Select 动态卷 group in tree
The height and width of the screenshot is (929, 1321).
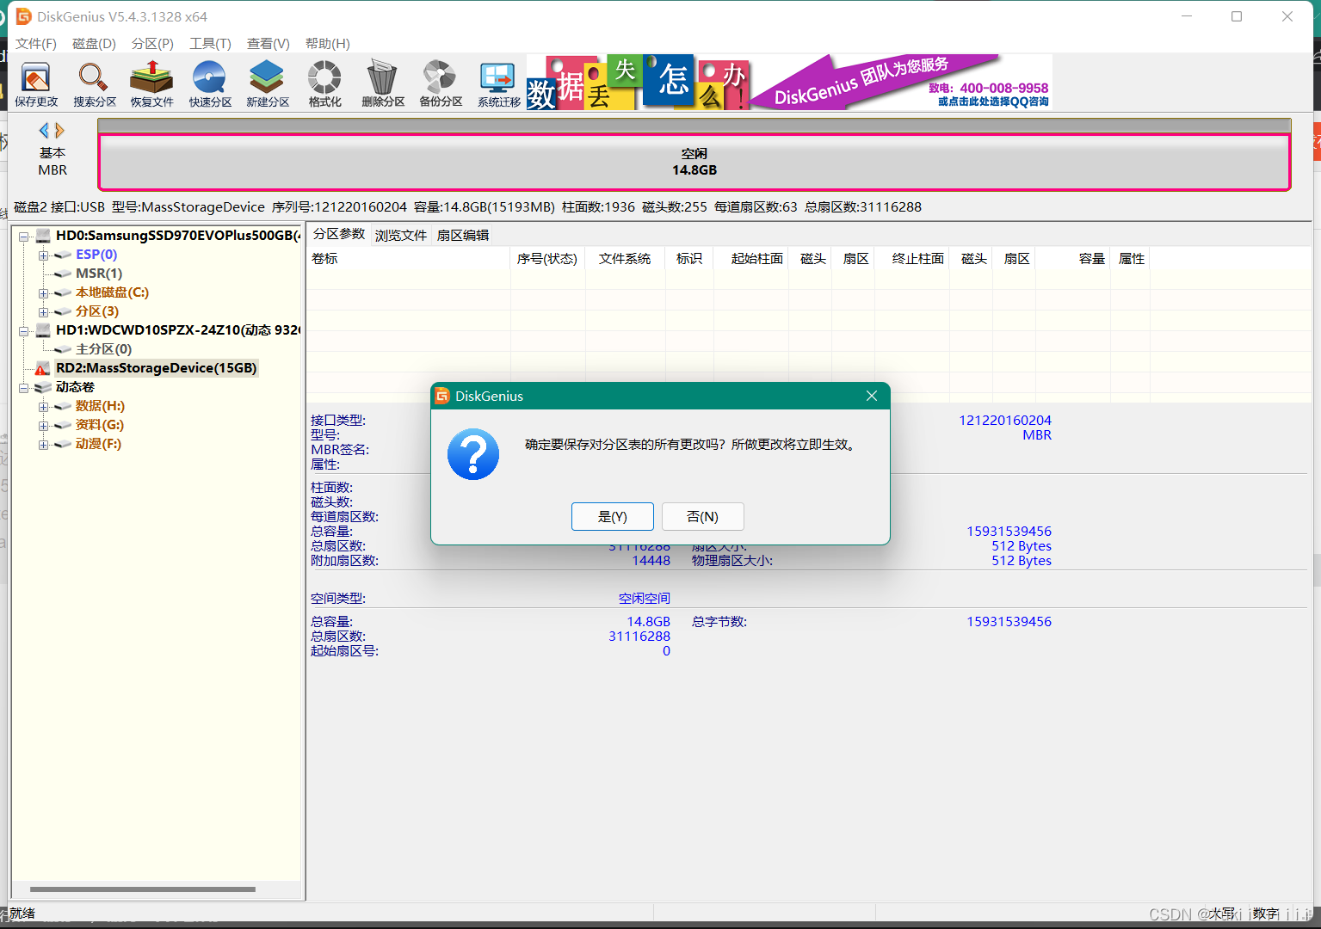(75, 386)
